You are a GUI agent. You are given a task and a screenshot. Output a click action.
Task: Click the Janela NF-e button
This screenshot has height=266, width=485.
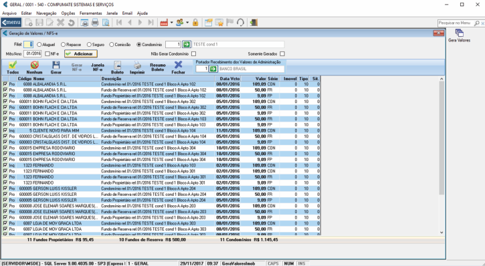[x=98, y=68]
